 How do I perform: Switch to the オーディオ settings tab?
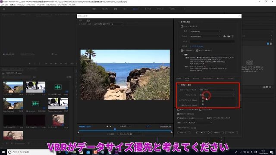[196, 78]
